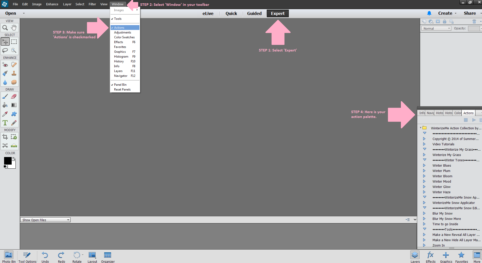Viewport: 482px width, 263px height.
Task: Select the Blur water-drop tool
Action: point(5,82)
